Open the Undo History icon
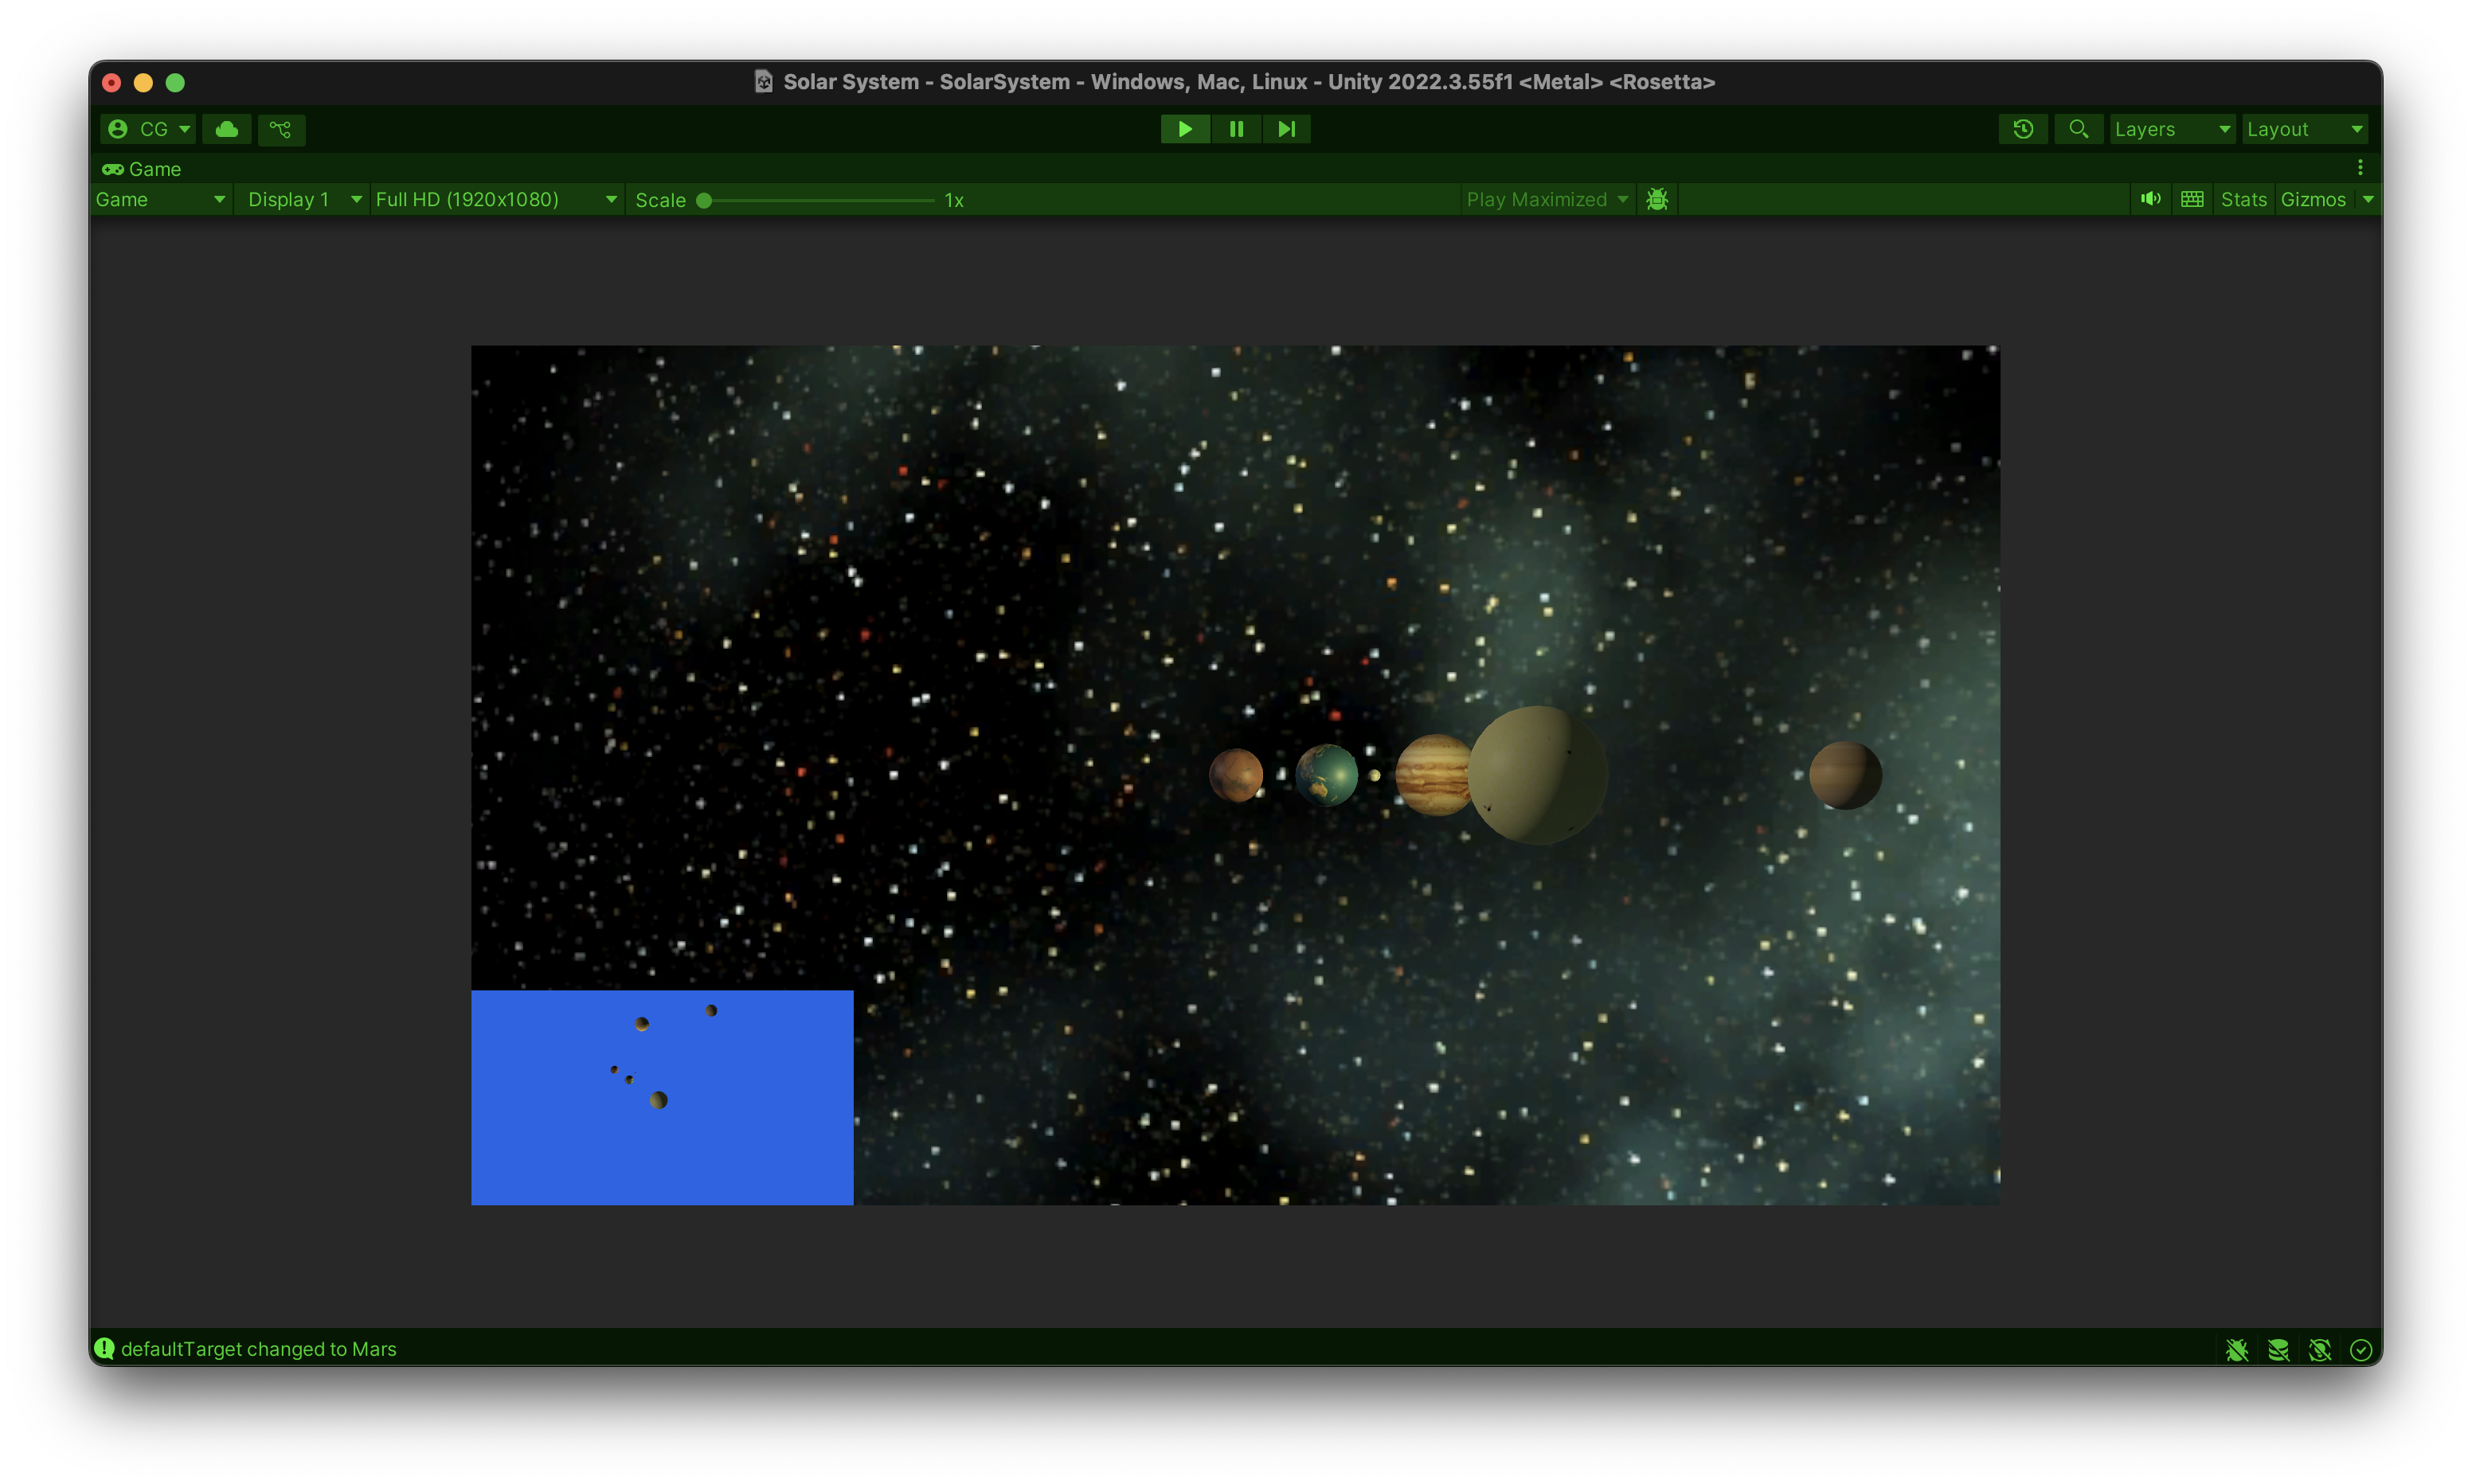The height and width of the screenshot is (1484, 2472). 2023,129
